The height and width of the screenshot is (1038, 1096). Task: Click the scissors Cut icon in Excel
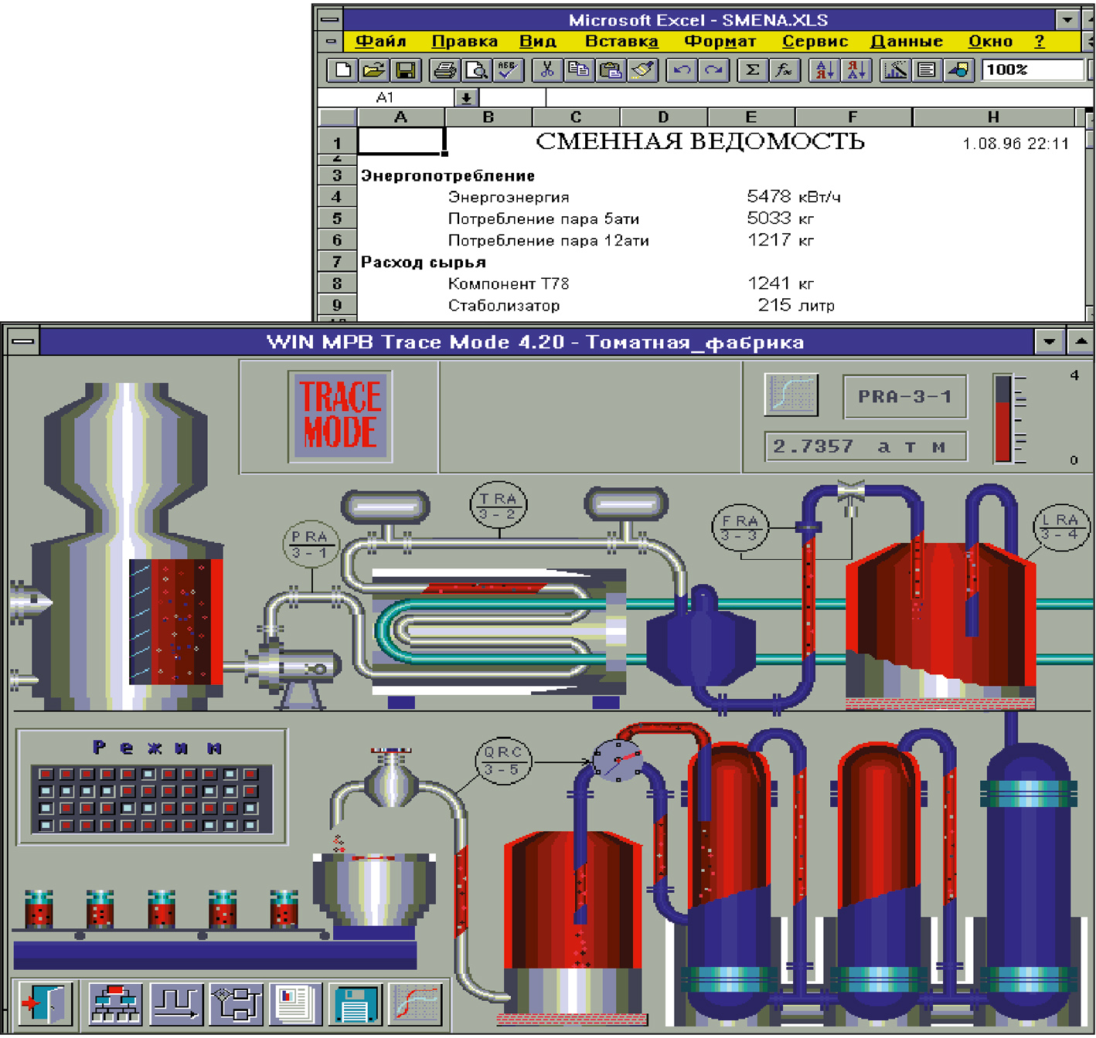click(x=546, y=70)
